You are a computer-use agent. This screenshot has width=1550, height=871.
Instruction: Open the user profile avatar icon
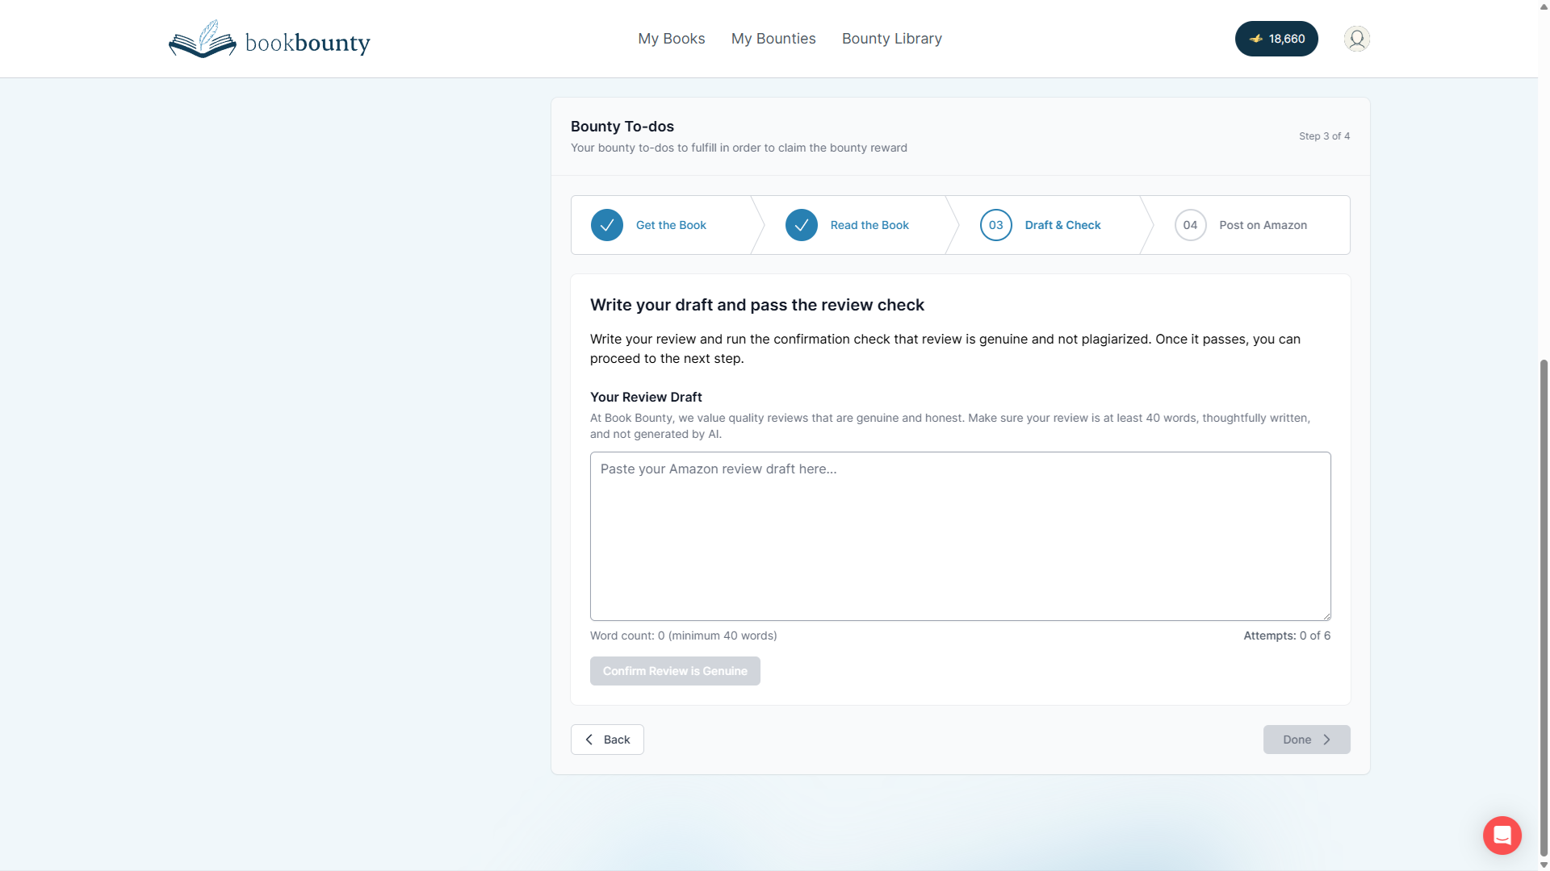pos(1356,39)
